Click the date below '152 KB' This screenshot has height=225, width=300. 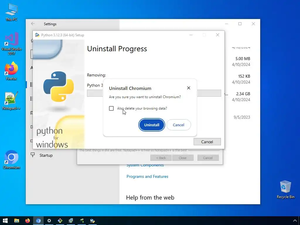(x=241, y=82)
